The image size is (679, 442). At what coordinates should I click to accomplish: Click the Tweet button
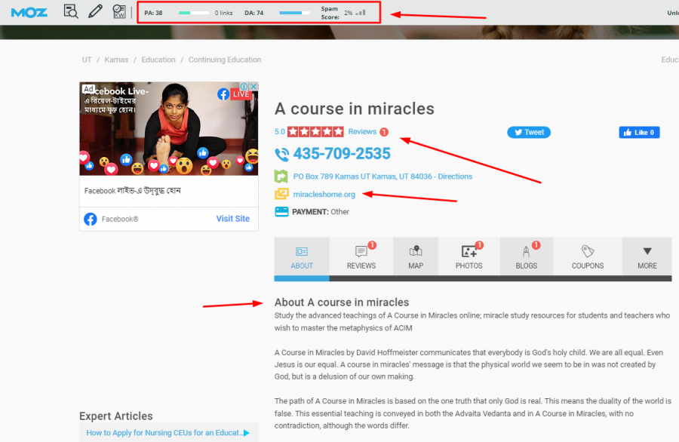coord(529,133)
